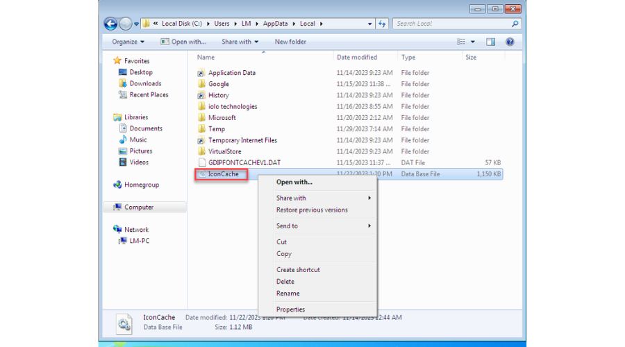Click the IconCache thumbnail in details pane
625x347 pixels.
click(x=124, y=324)
